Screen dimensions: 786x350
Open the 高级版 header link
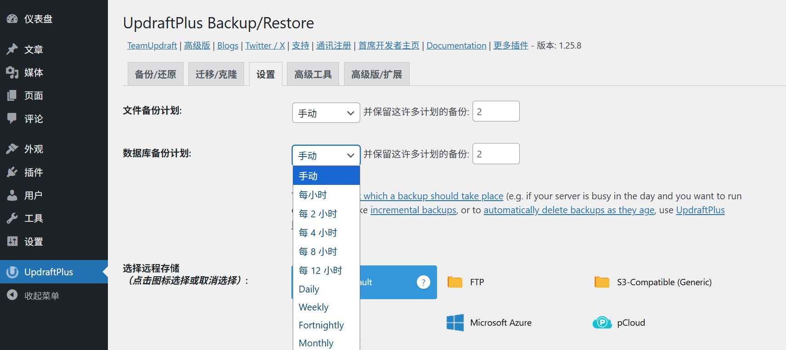click(x=197, y=45)
